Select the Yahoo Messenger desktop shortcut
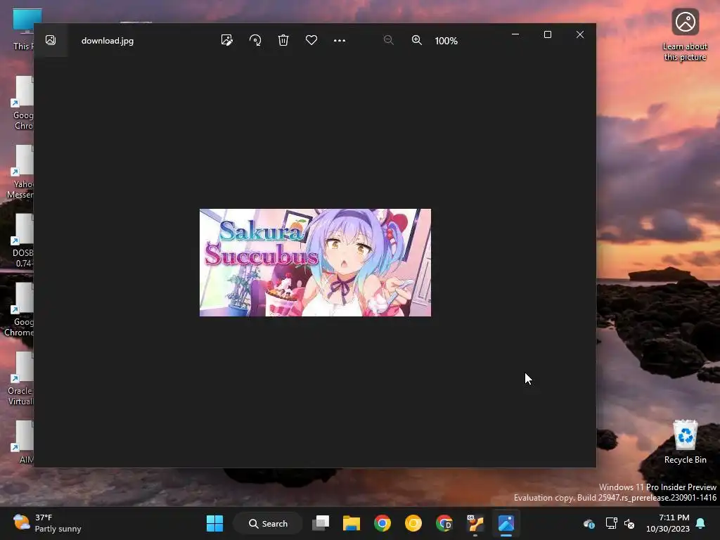This screenshot has width=720, height=540. click(x=20, y=173)
